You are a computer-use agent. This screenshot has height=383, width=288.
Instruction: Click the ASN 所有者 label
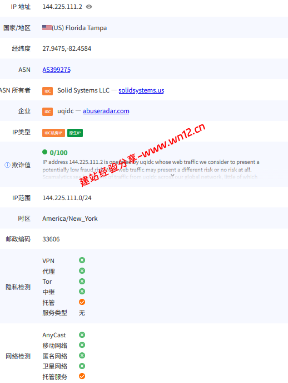16,90
